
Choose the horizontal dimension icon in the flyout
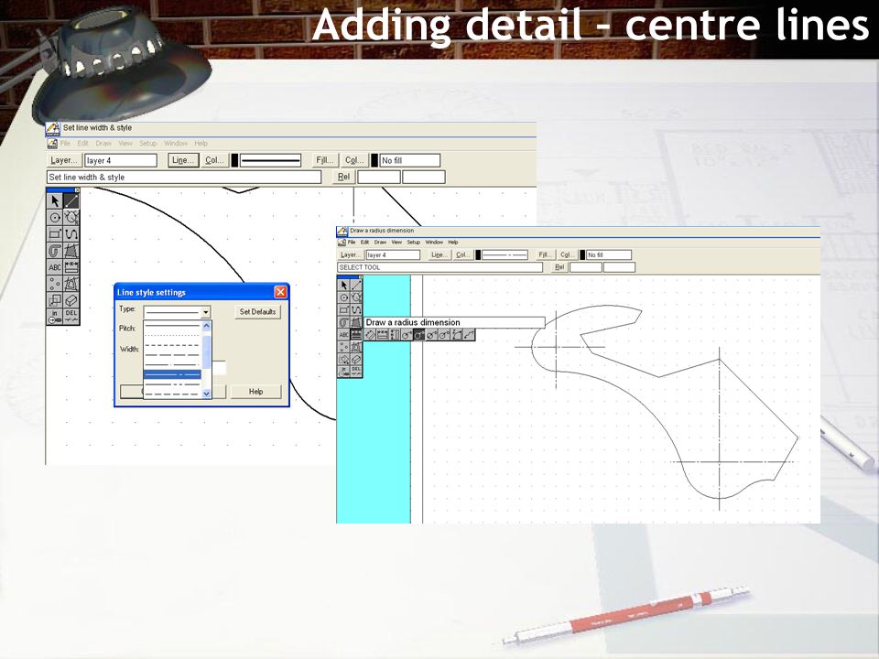[x=383, y=335]
